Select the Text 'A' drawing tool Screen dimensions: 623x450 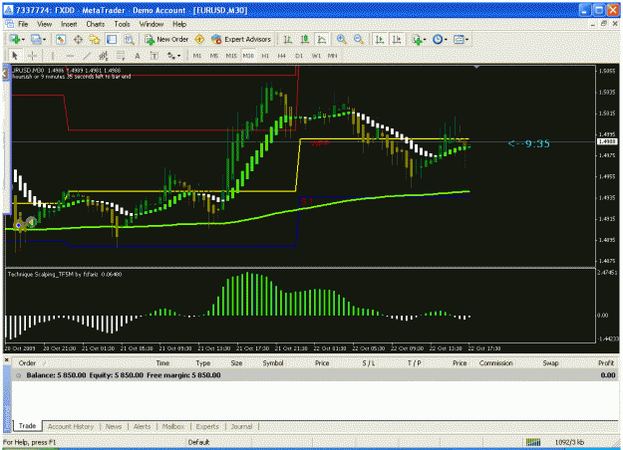(x=138, y=56)
